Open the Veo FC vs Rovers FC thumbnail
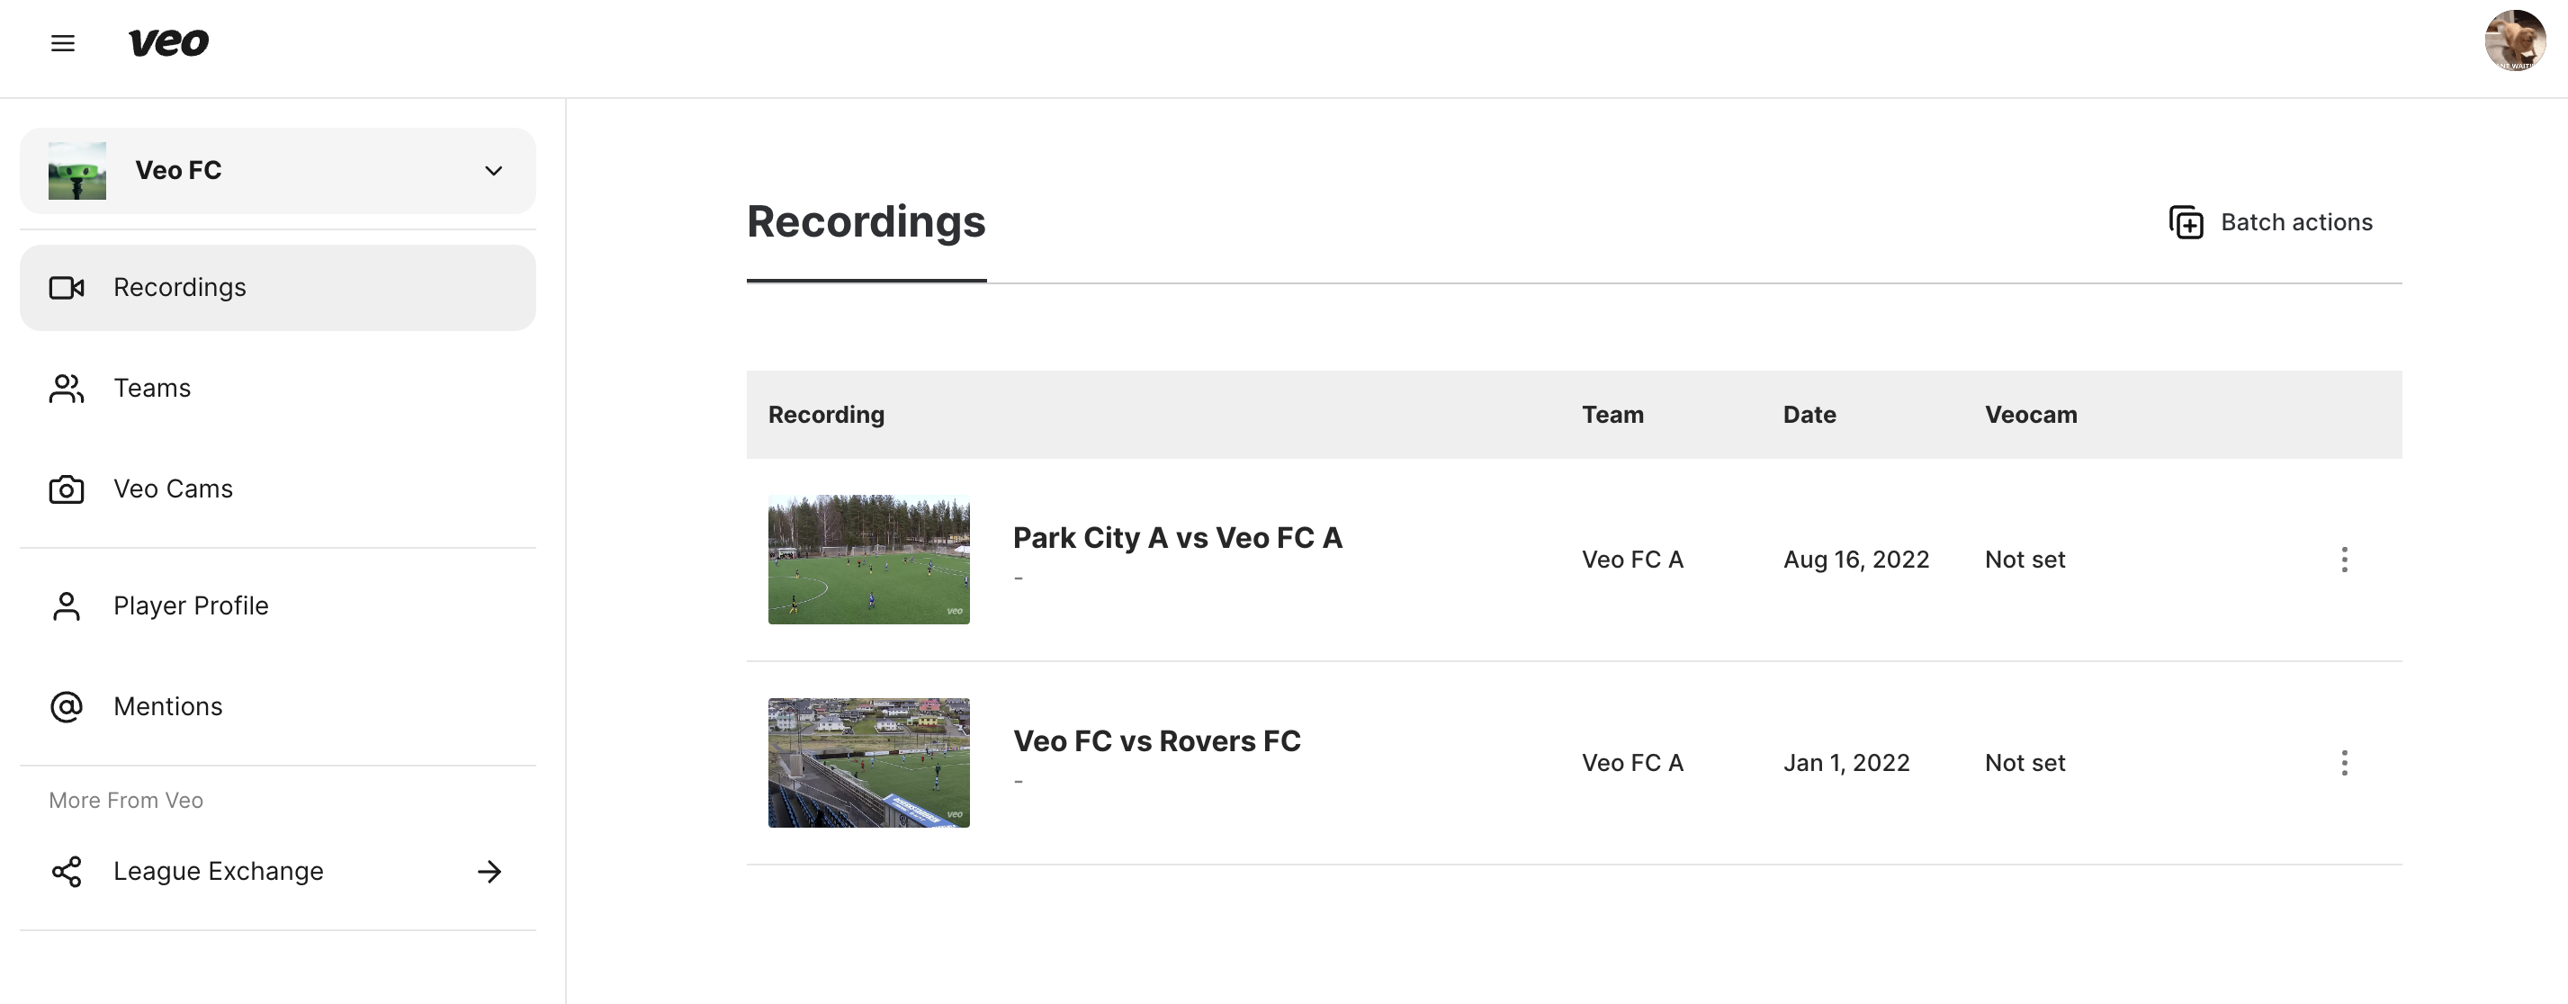 pyautogui.click(x=868, y=763)
